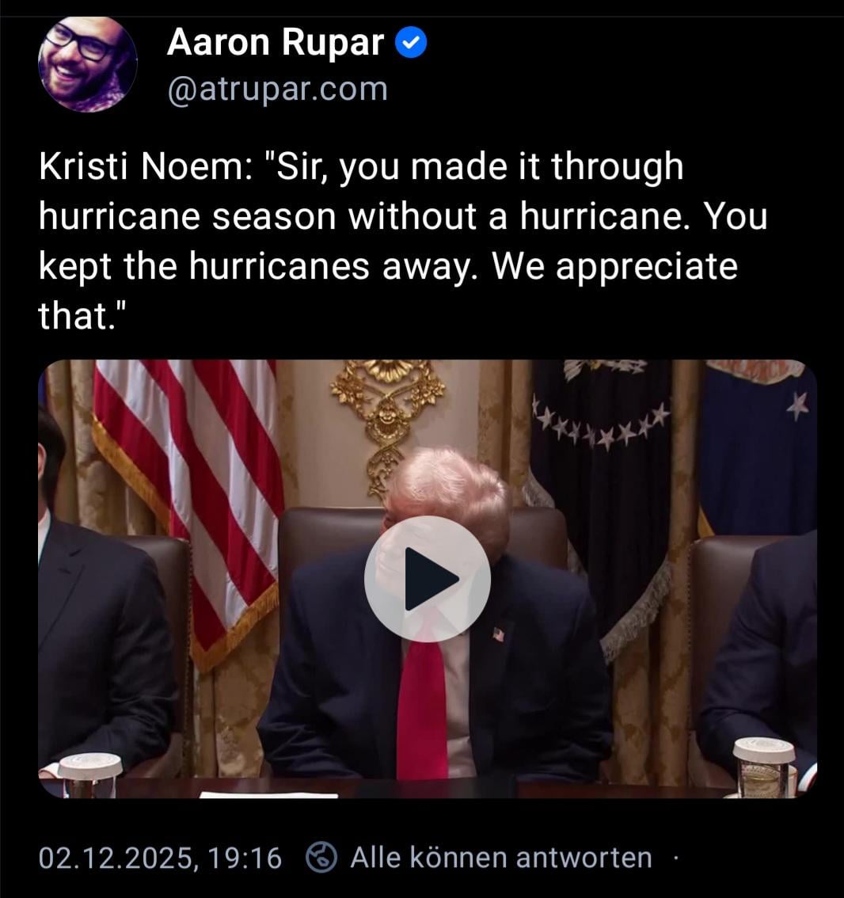
Task: Click the lidded cup at video's left
Action: (90, 775)
